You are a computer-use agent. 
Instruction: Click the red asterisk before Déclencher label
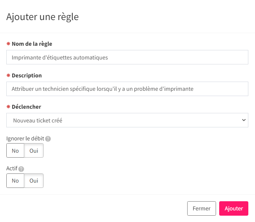coord(8,107)
